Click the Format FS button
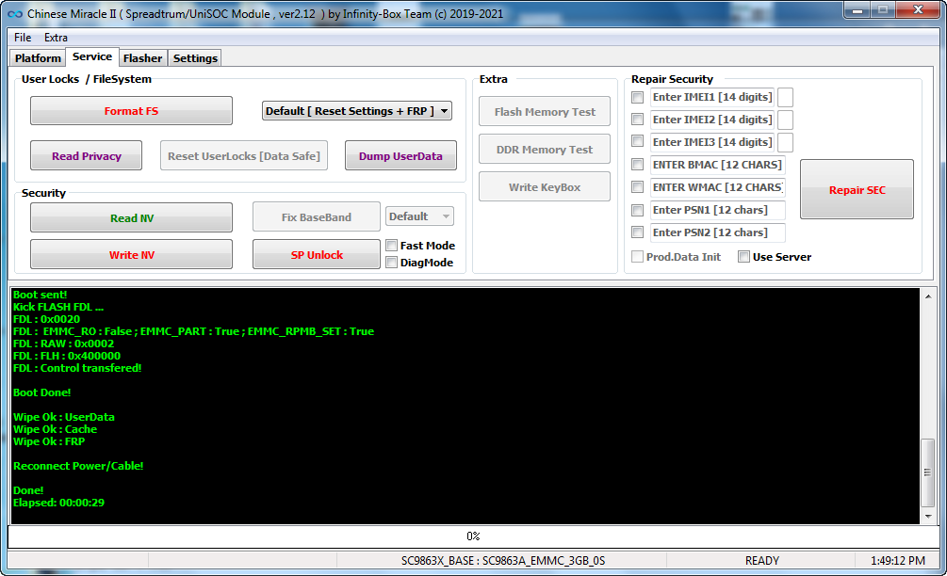The height and width of the screenshot is (576, 947). point(131,111)
